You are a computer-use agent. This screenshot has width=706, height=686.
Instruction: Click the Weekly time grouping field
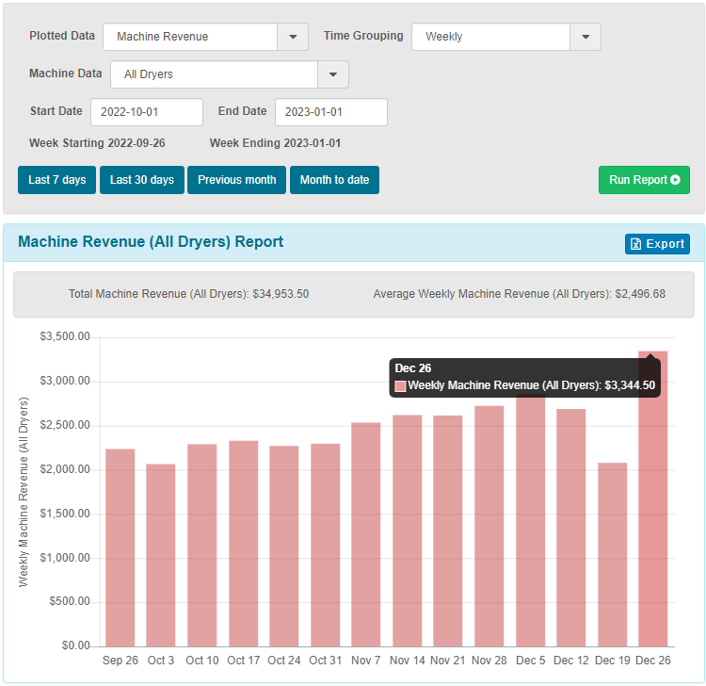coord(490,37)
